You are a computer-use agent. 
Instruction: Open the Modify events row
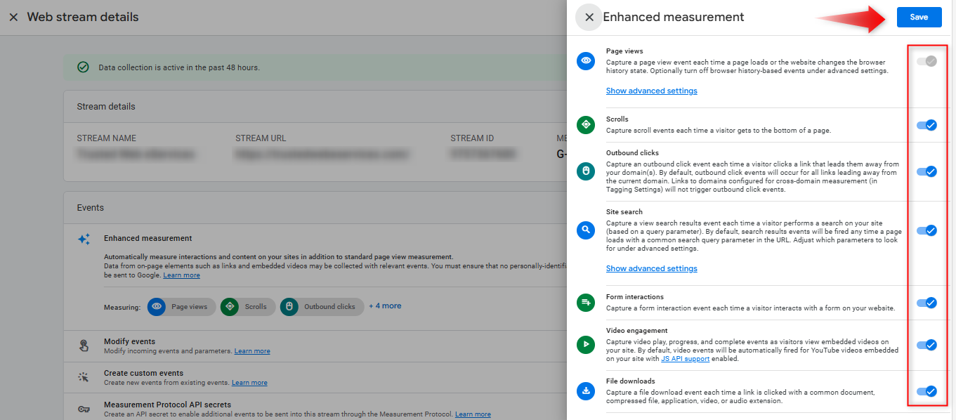(315, 346)
